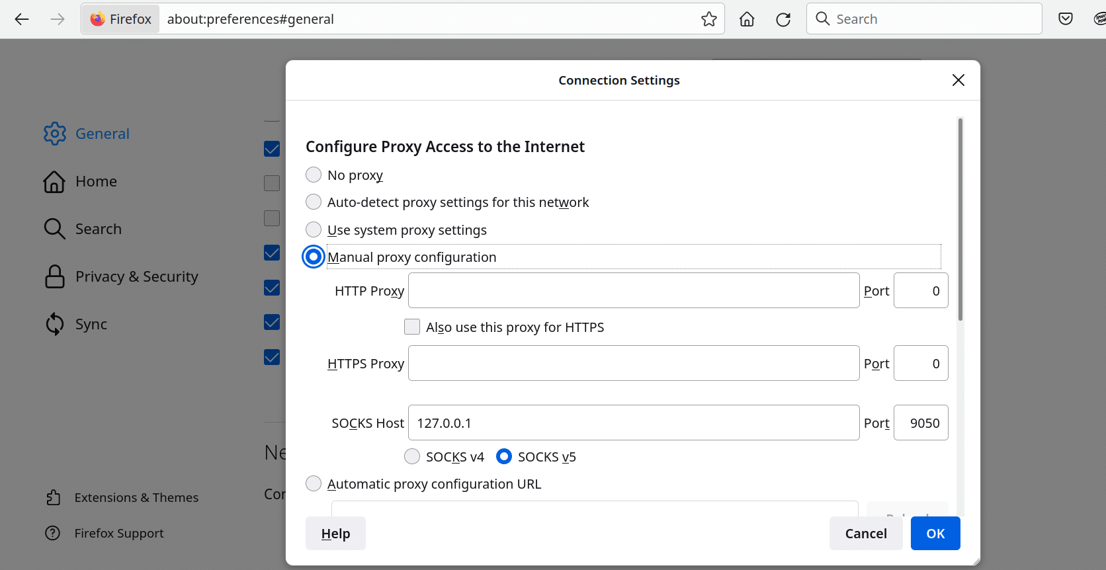The width and height of the screenshot is (1106, 570).
Task: Select the No proxy option
Action: pyautogui.click(x=314, y=175)
